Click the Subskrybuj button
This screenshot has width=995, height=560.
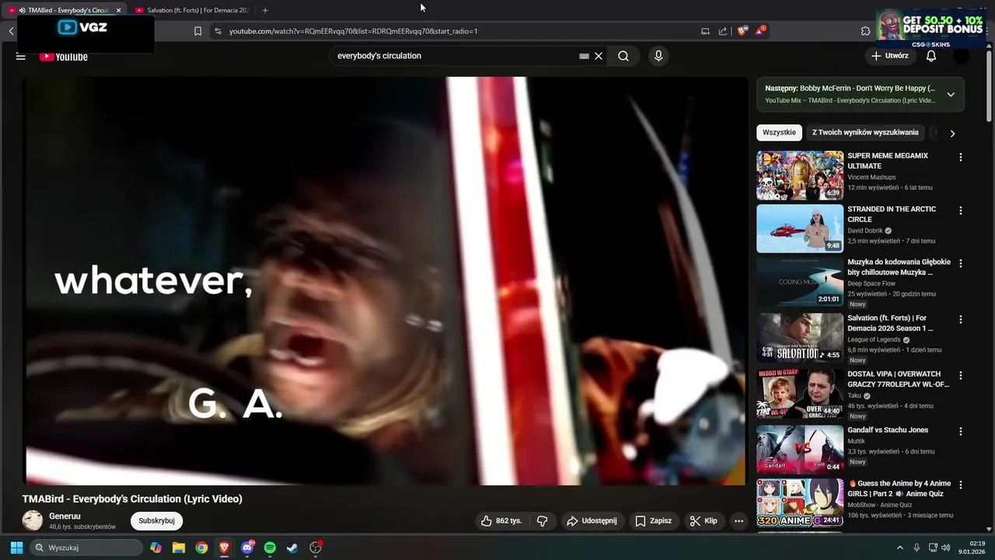point(156,521)
